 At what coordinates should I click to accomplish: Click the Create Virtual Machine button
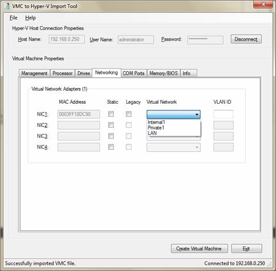[x=199, y=249]
